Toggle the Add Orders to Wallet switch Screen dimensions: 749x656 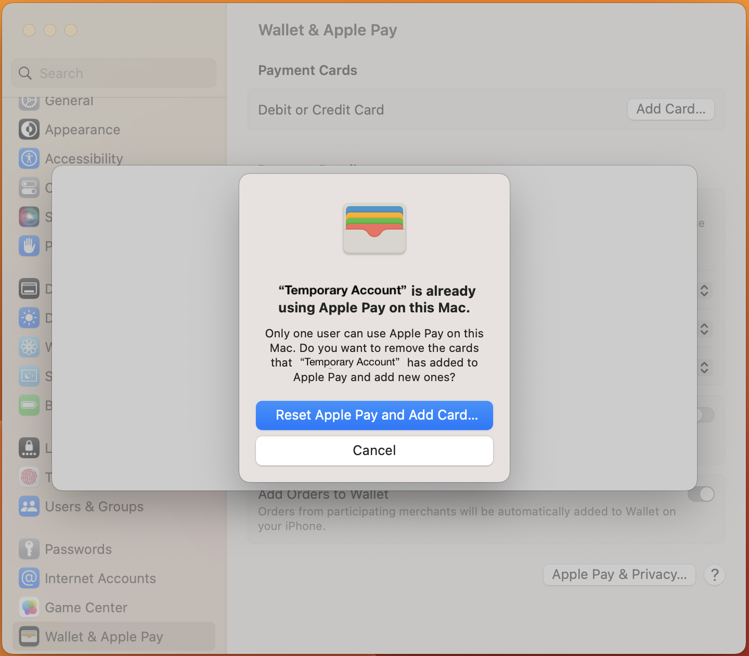[x=701, y=494]
